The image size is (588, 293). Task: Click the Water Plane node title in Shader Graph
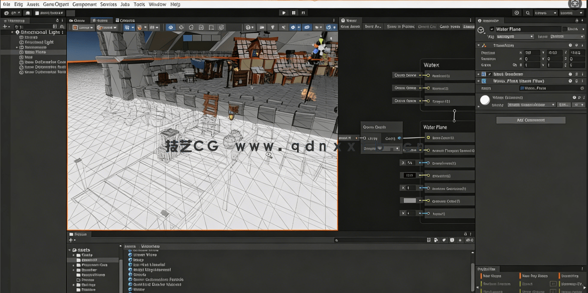(435, 127)
